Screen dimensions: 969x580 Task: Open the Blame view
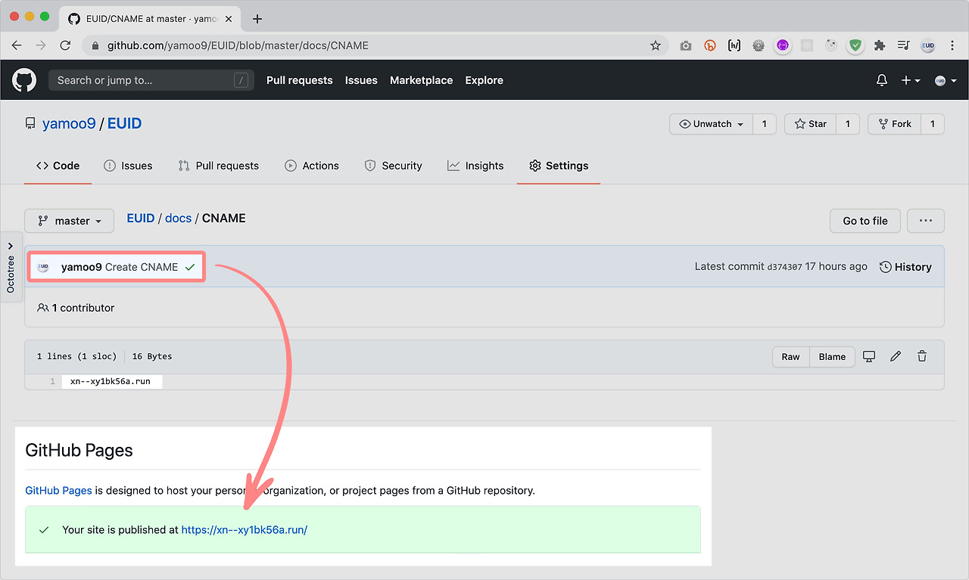coord(832,357)
